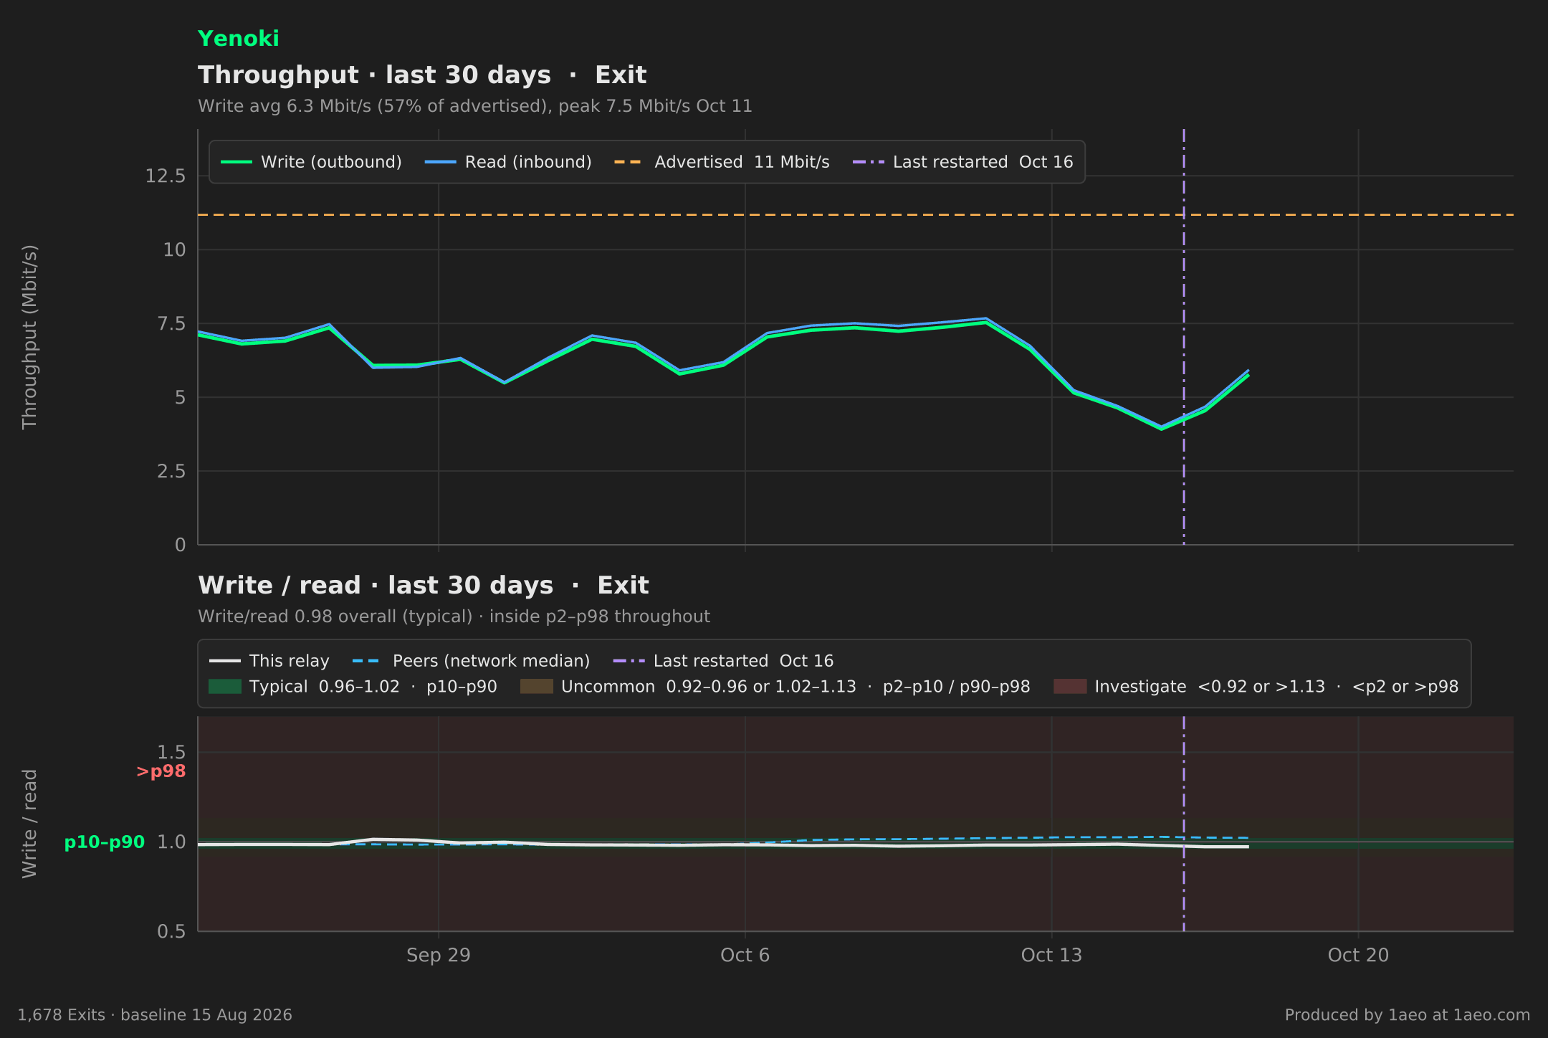
Task: Click 'Produced by 1aeo at 1aeo.com' footer
Action: (1408, 1015)
